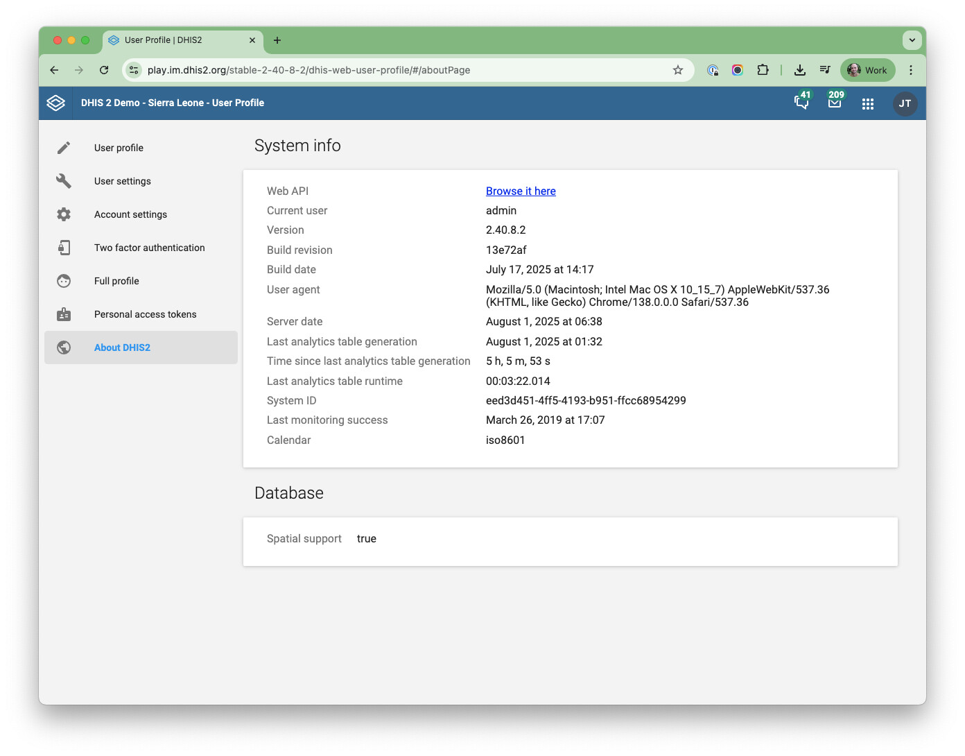The width and height of the screenshot is (965, 756).
Task: Open the Work profile switcher
Action: click(867, 70)
